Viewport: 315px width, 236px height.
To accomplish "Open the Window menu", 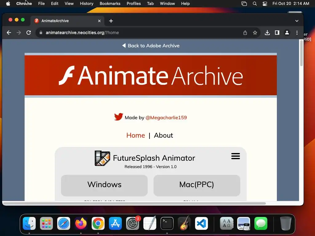I will [167, 4].
